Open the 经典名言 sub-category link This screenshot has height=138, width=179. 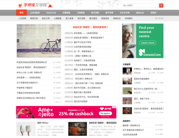click(117, 18)
